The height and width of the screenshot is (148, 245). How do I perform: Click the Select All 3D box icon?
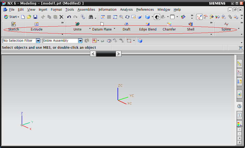point(140,41)
